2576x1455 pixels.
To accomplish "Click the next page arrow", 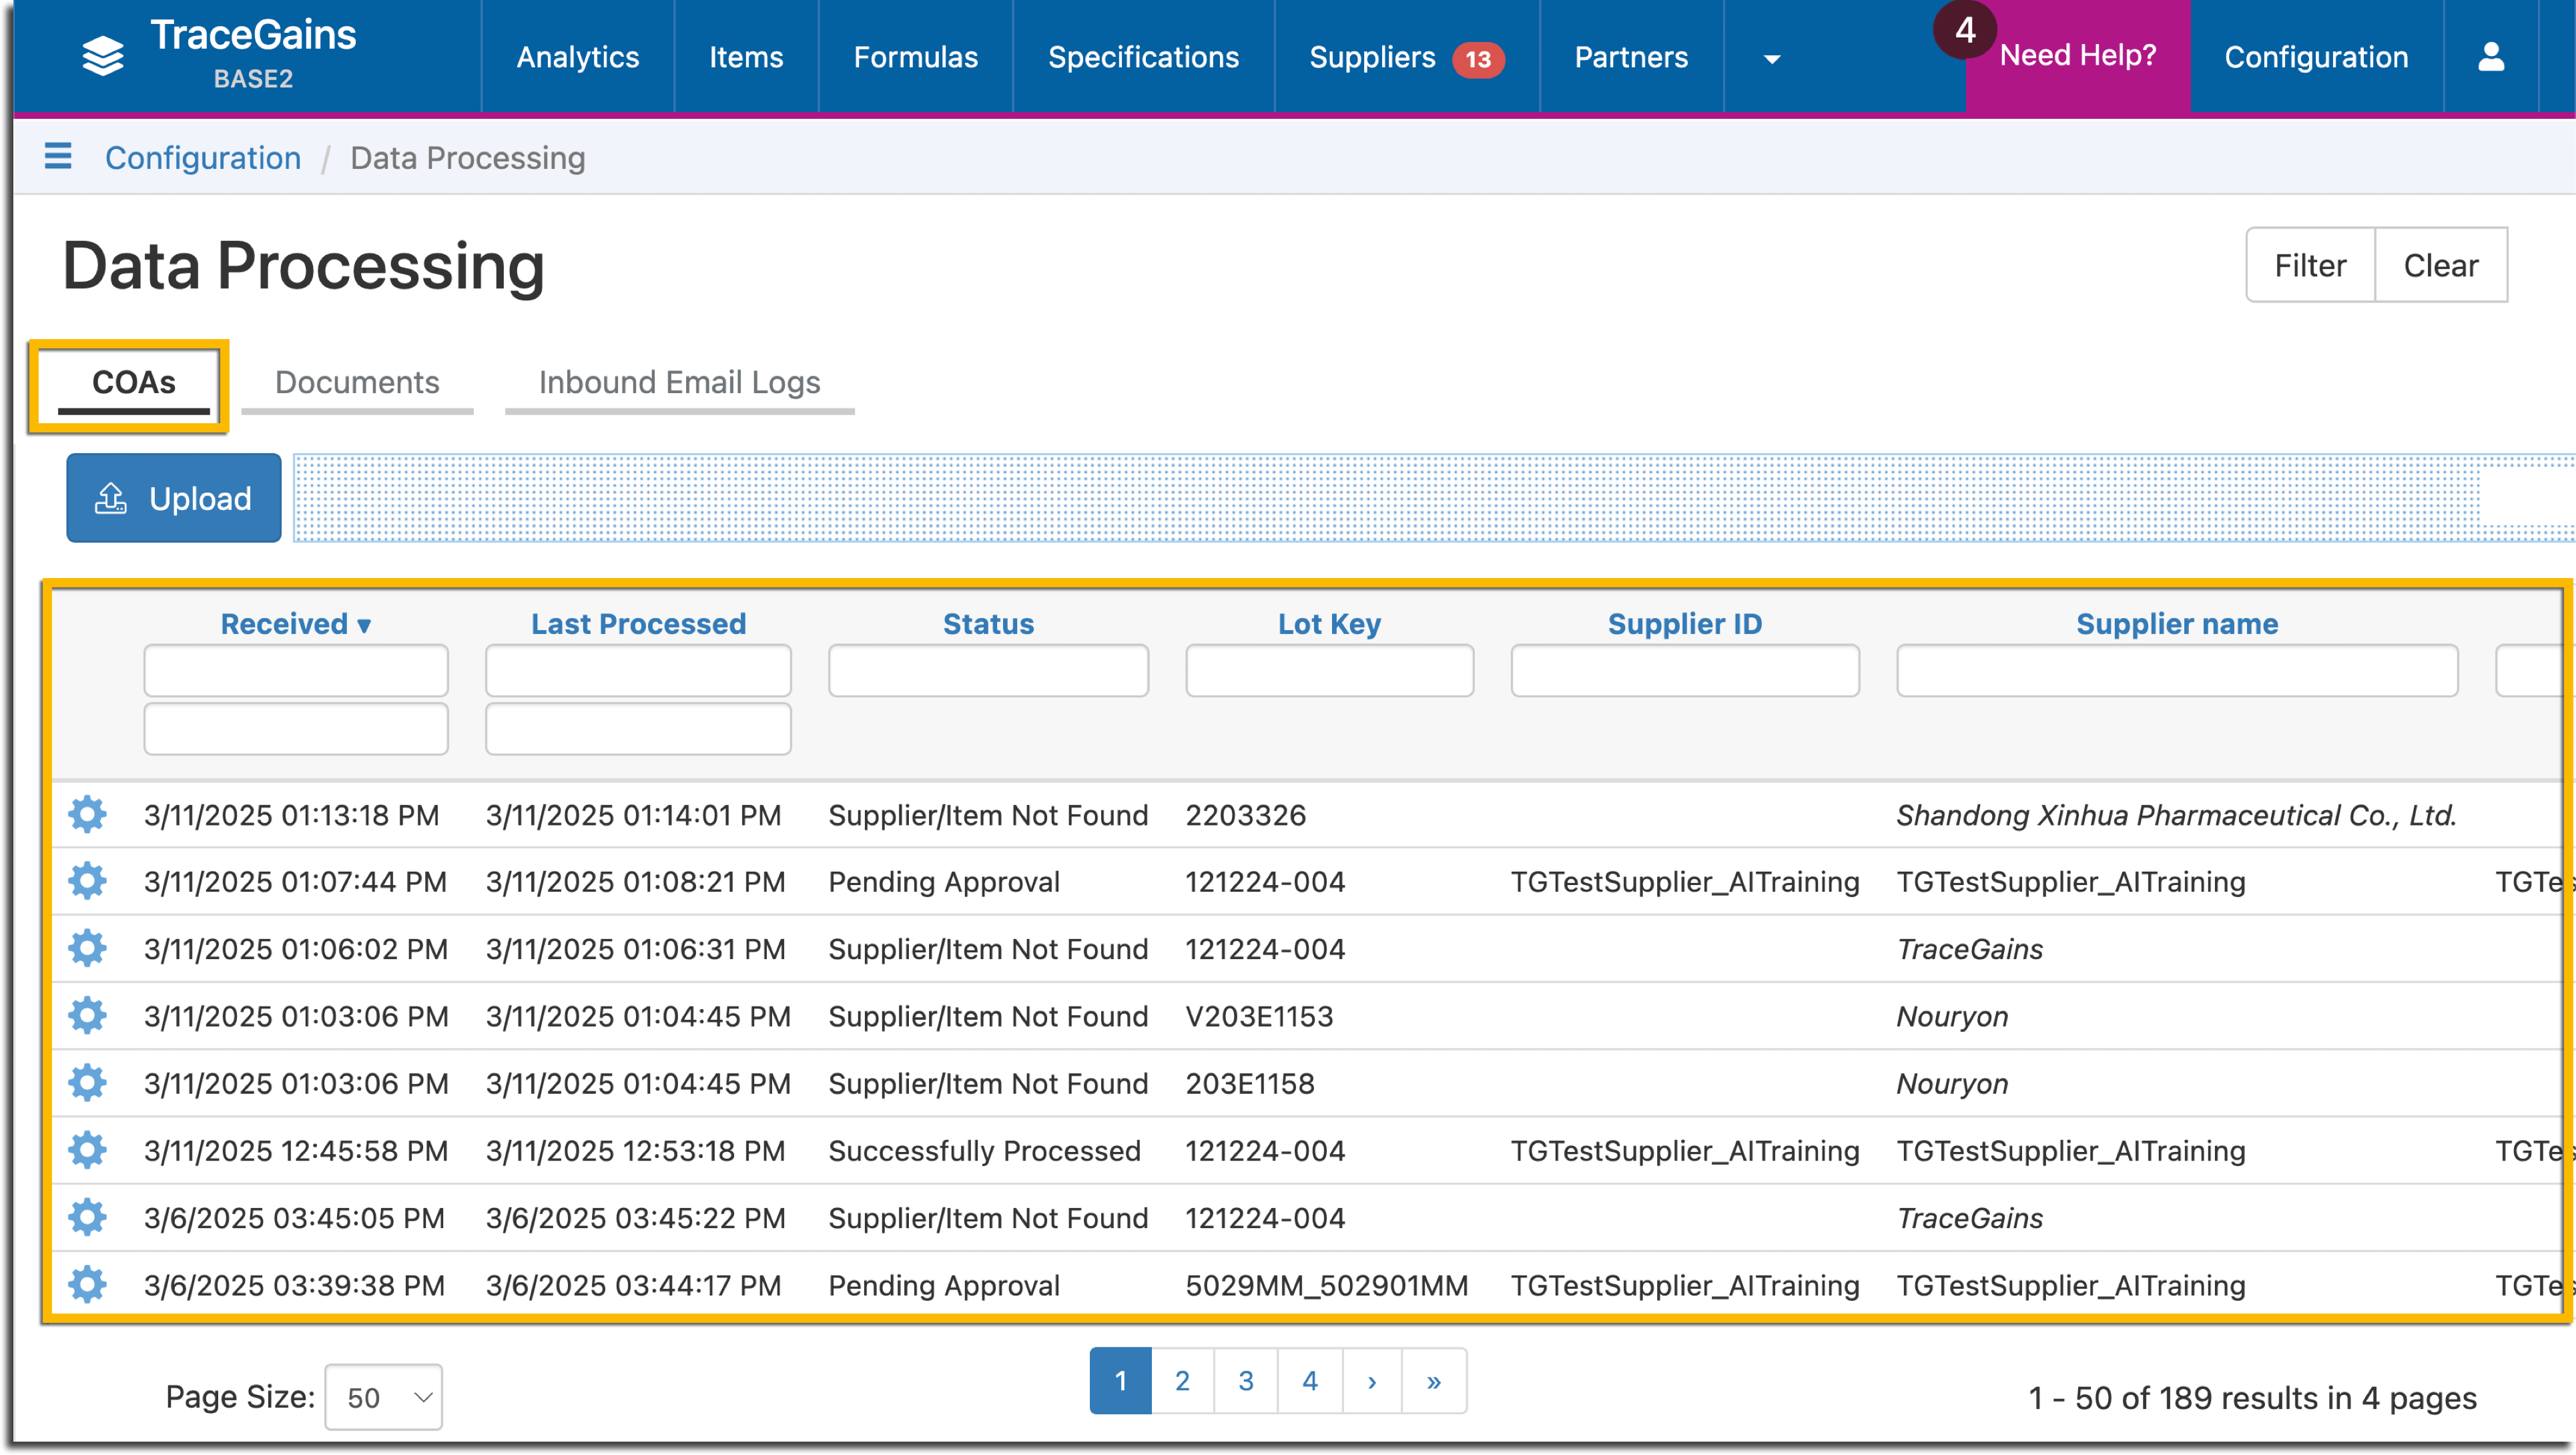I will pos(1372,1381).
